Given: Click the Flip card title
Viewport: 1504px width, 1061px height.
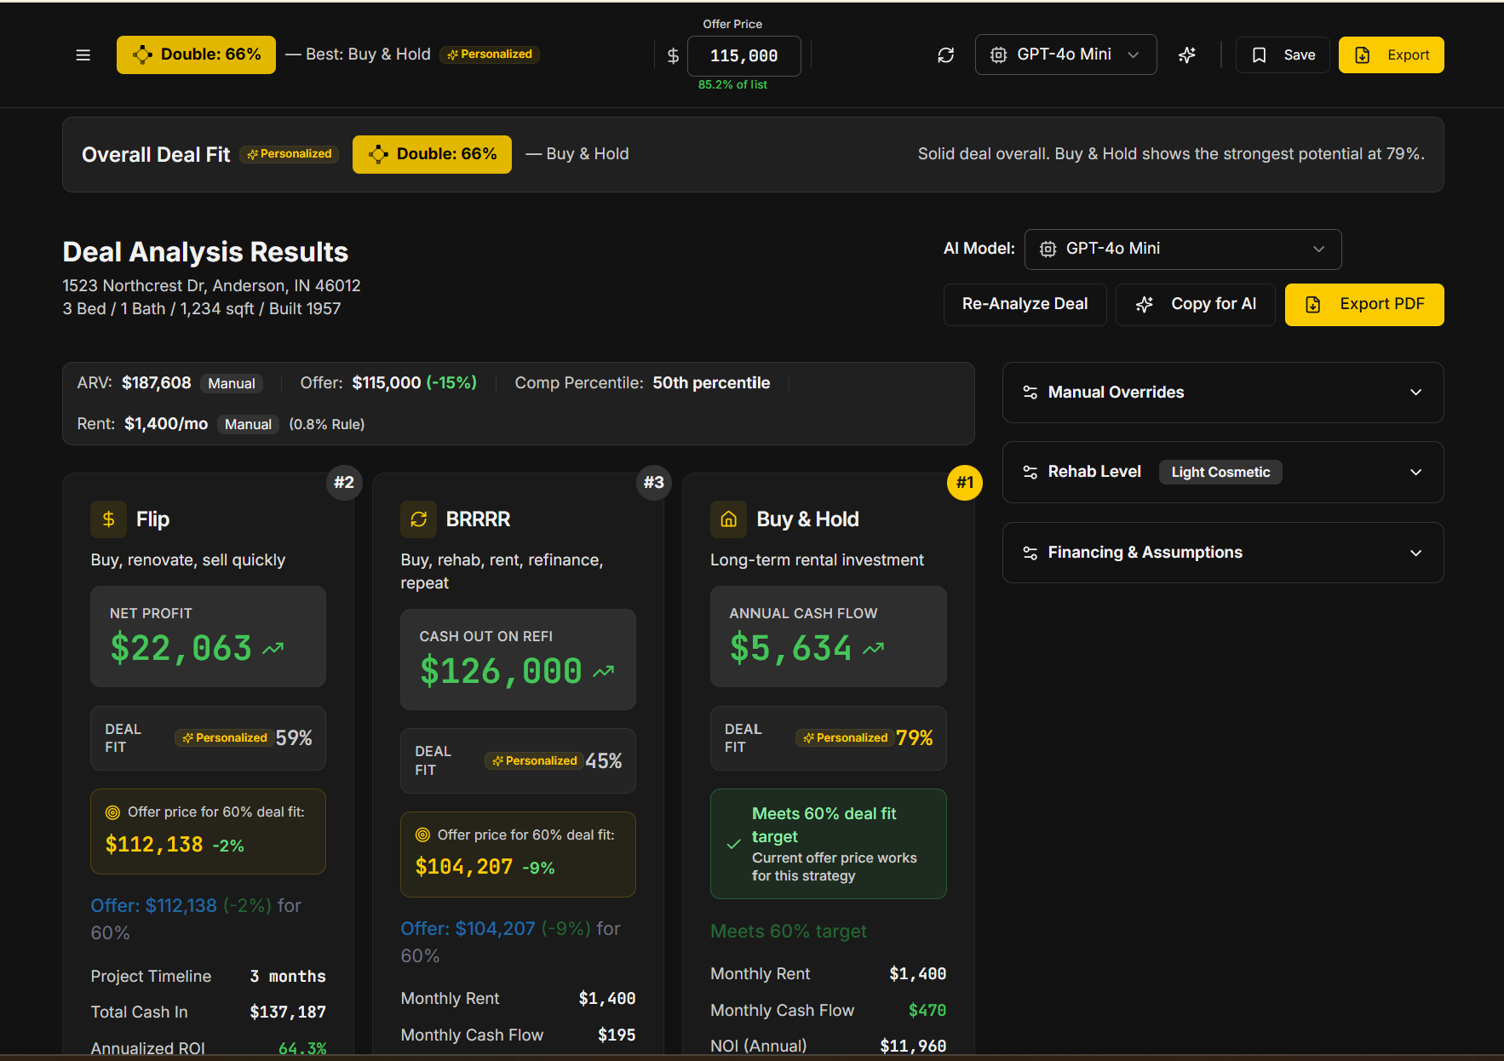Looking at the screenshot, I should click(153, 519).
